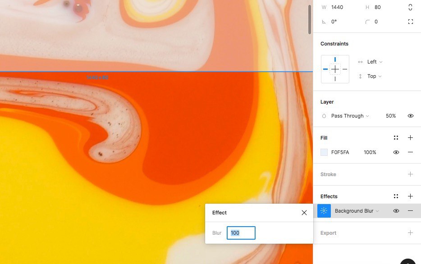
Task: Click the F0F5FA fill color swatch
Action: pos(324,152)
